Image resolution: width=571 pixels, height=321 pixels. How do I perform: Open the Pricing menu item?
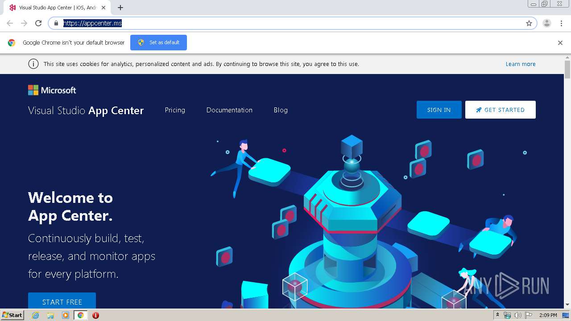click(x=175, y=110)
